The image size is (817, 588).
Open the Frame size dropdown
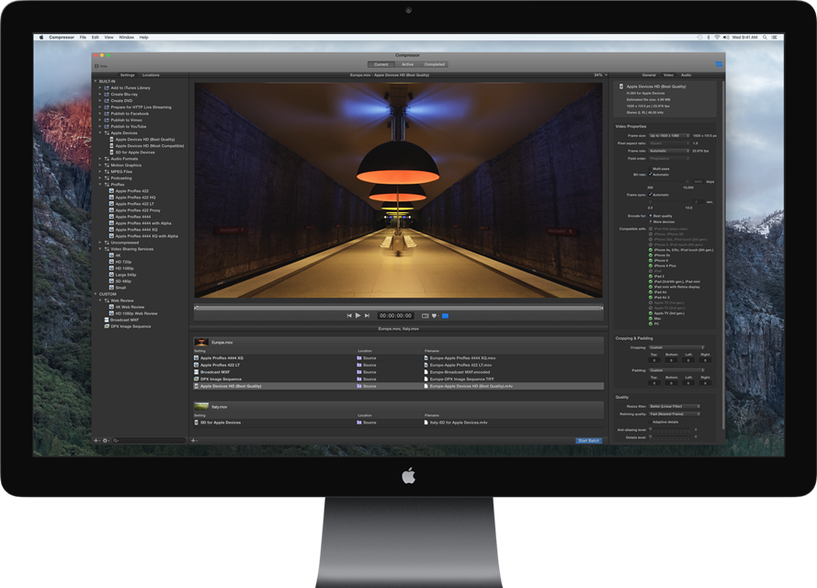coord(669,135)
